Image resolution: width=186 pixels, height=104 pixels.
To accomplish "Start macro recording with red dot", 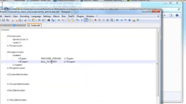I will tap(95, 20).
